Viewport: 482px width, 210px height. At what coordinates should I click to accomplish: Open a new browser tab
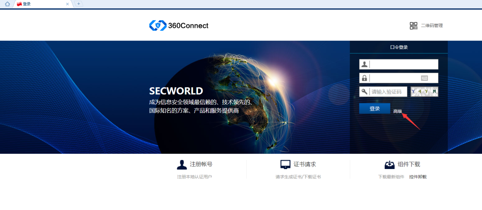point(79,4)
